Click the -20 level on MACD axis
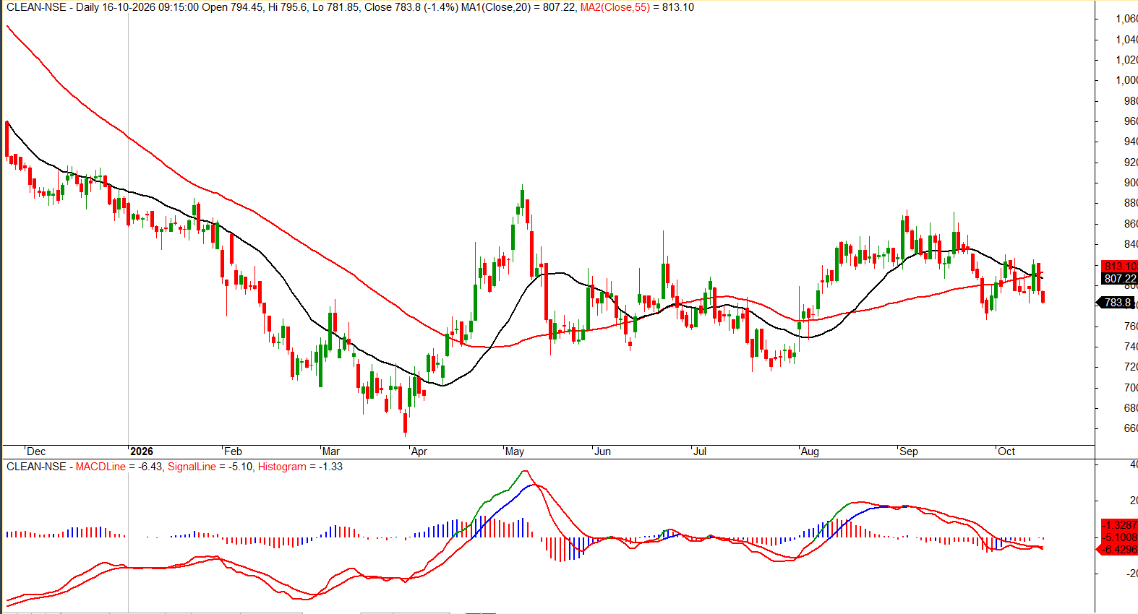Screen dimensions: 1138x614 (1131, 574)
